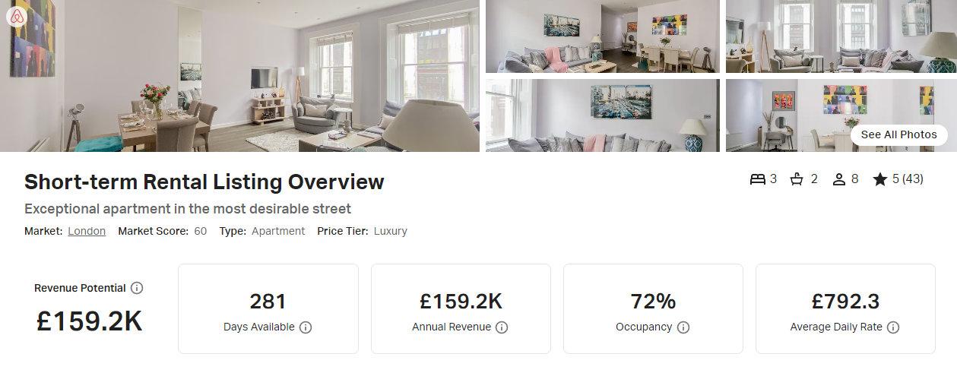This screenshot has width=957, height=373.
Task: Click the bedrooms bed icon
Action: click(758, 179)
